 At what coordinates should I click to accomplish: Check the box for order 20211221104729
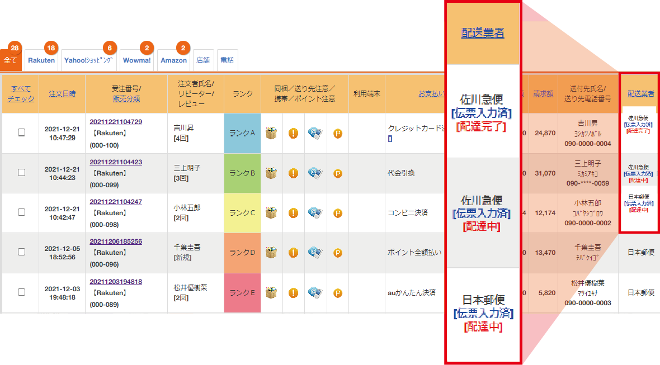coord(21,132)
